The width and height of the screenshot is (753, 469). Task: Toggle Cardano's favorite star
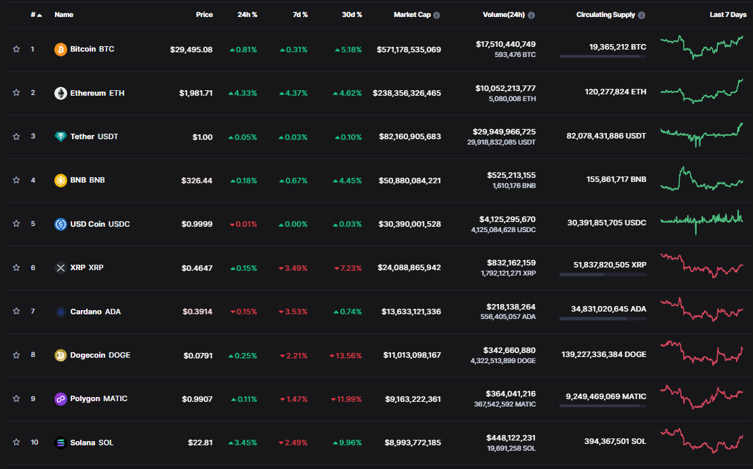click(16, 311)
